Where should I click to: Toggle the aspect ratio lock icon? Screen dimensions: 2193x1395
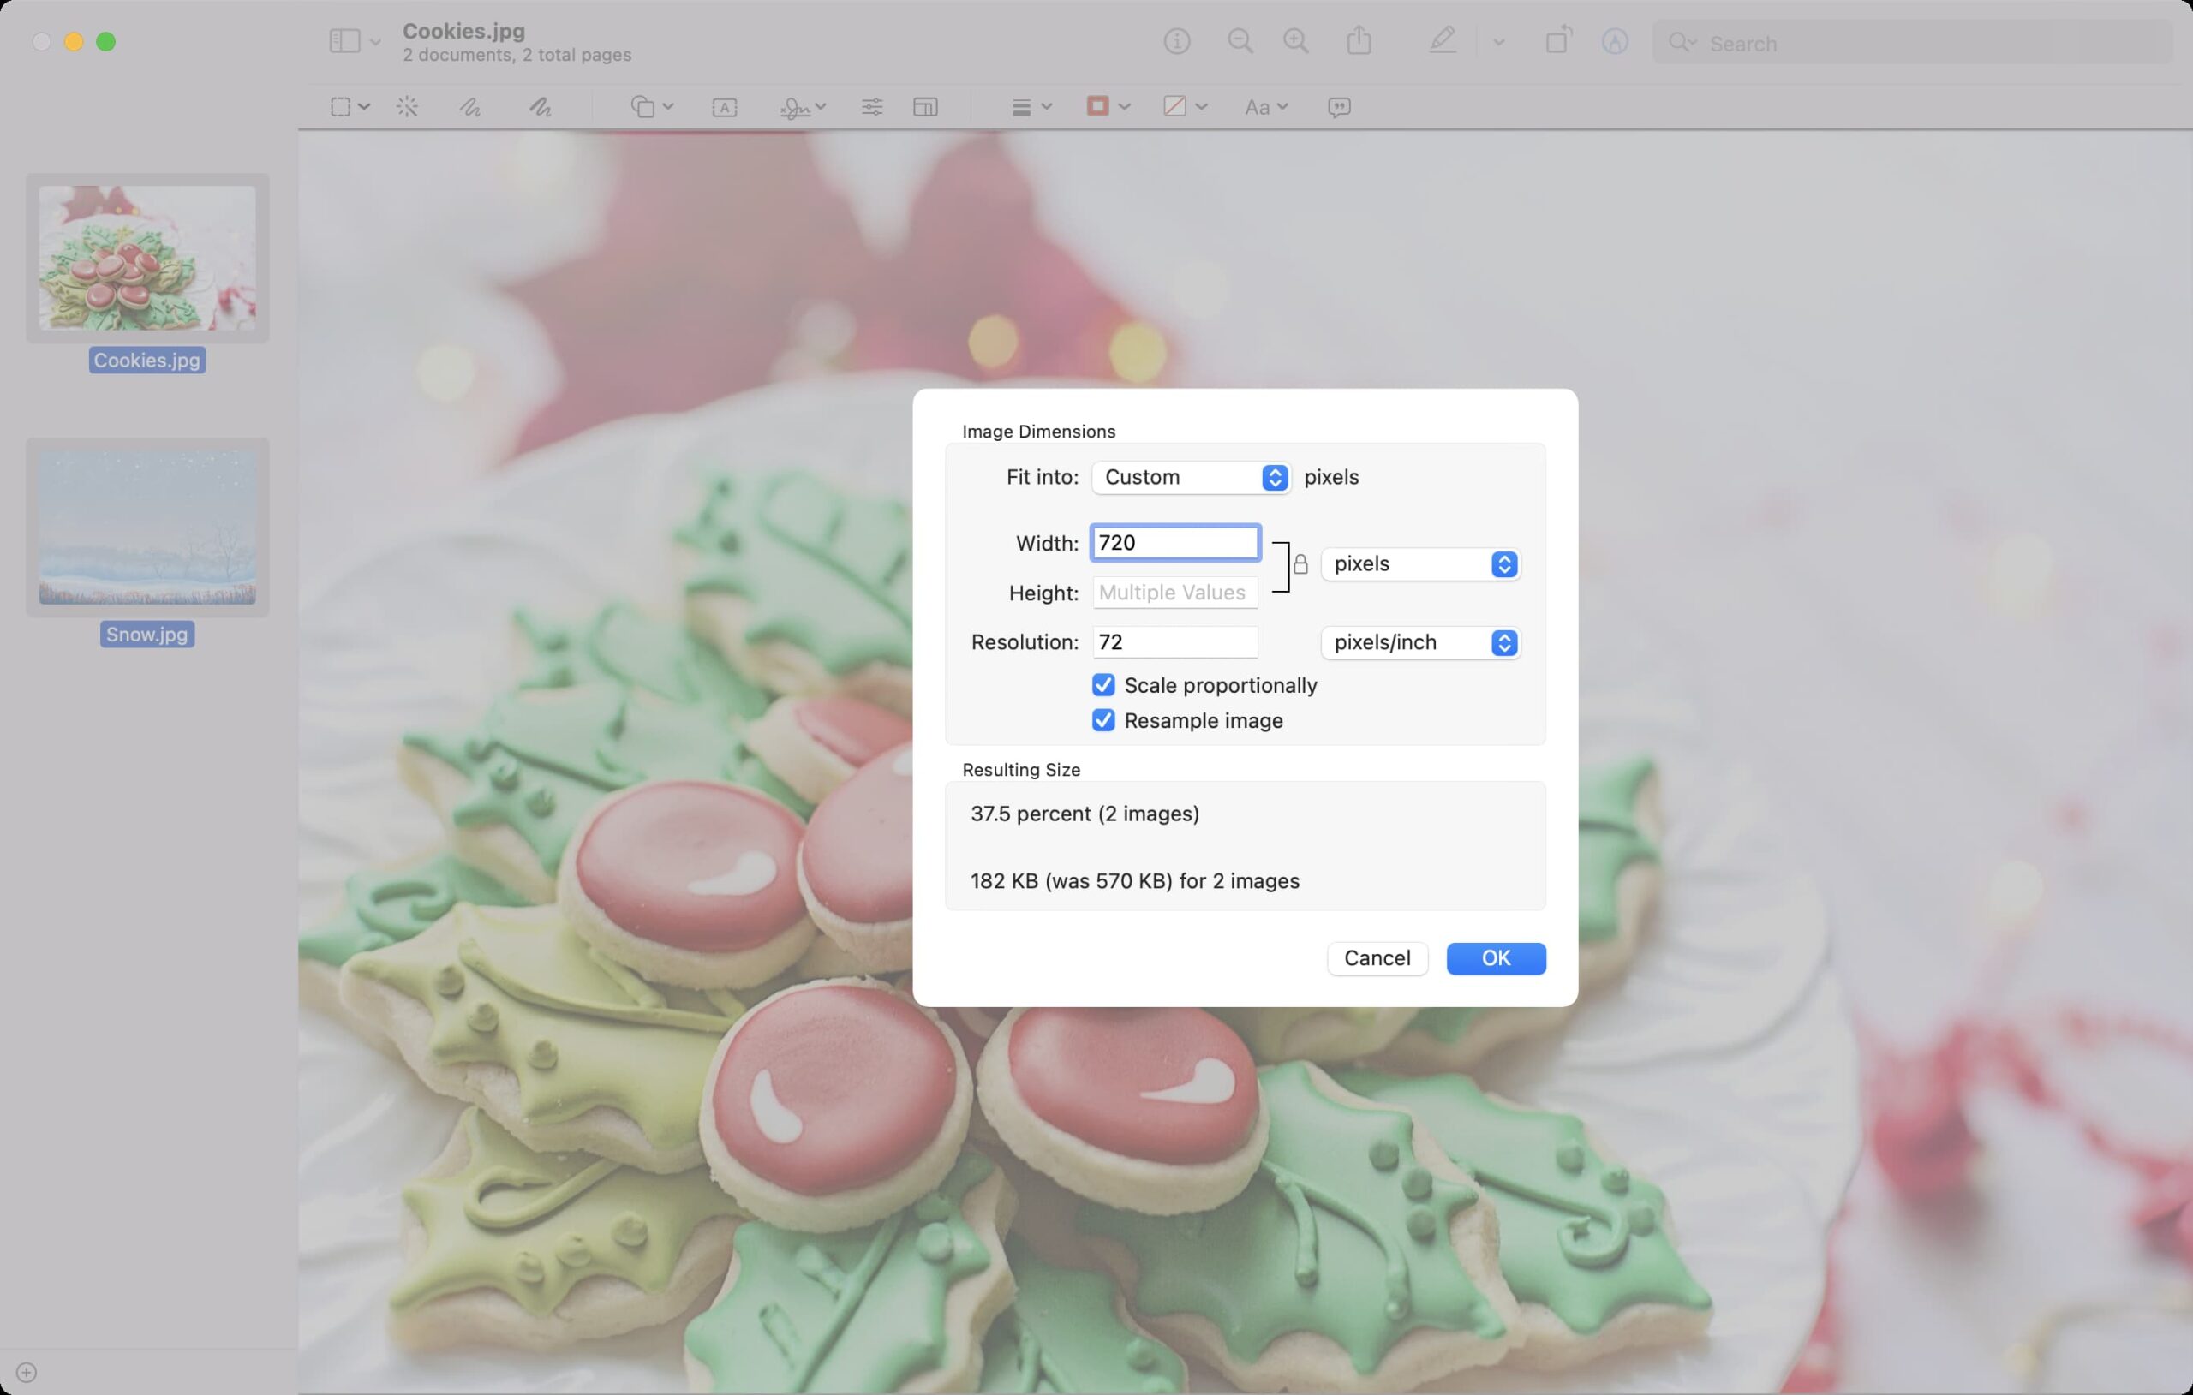click(1300, 564)
